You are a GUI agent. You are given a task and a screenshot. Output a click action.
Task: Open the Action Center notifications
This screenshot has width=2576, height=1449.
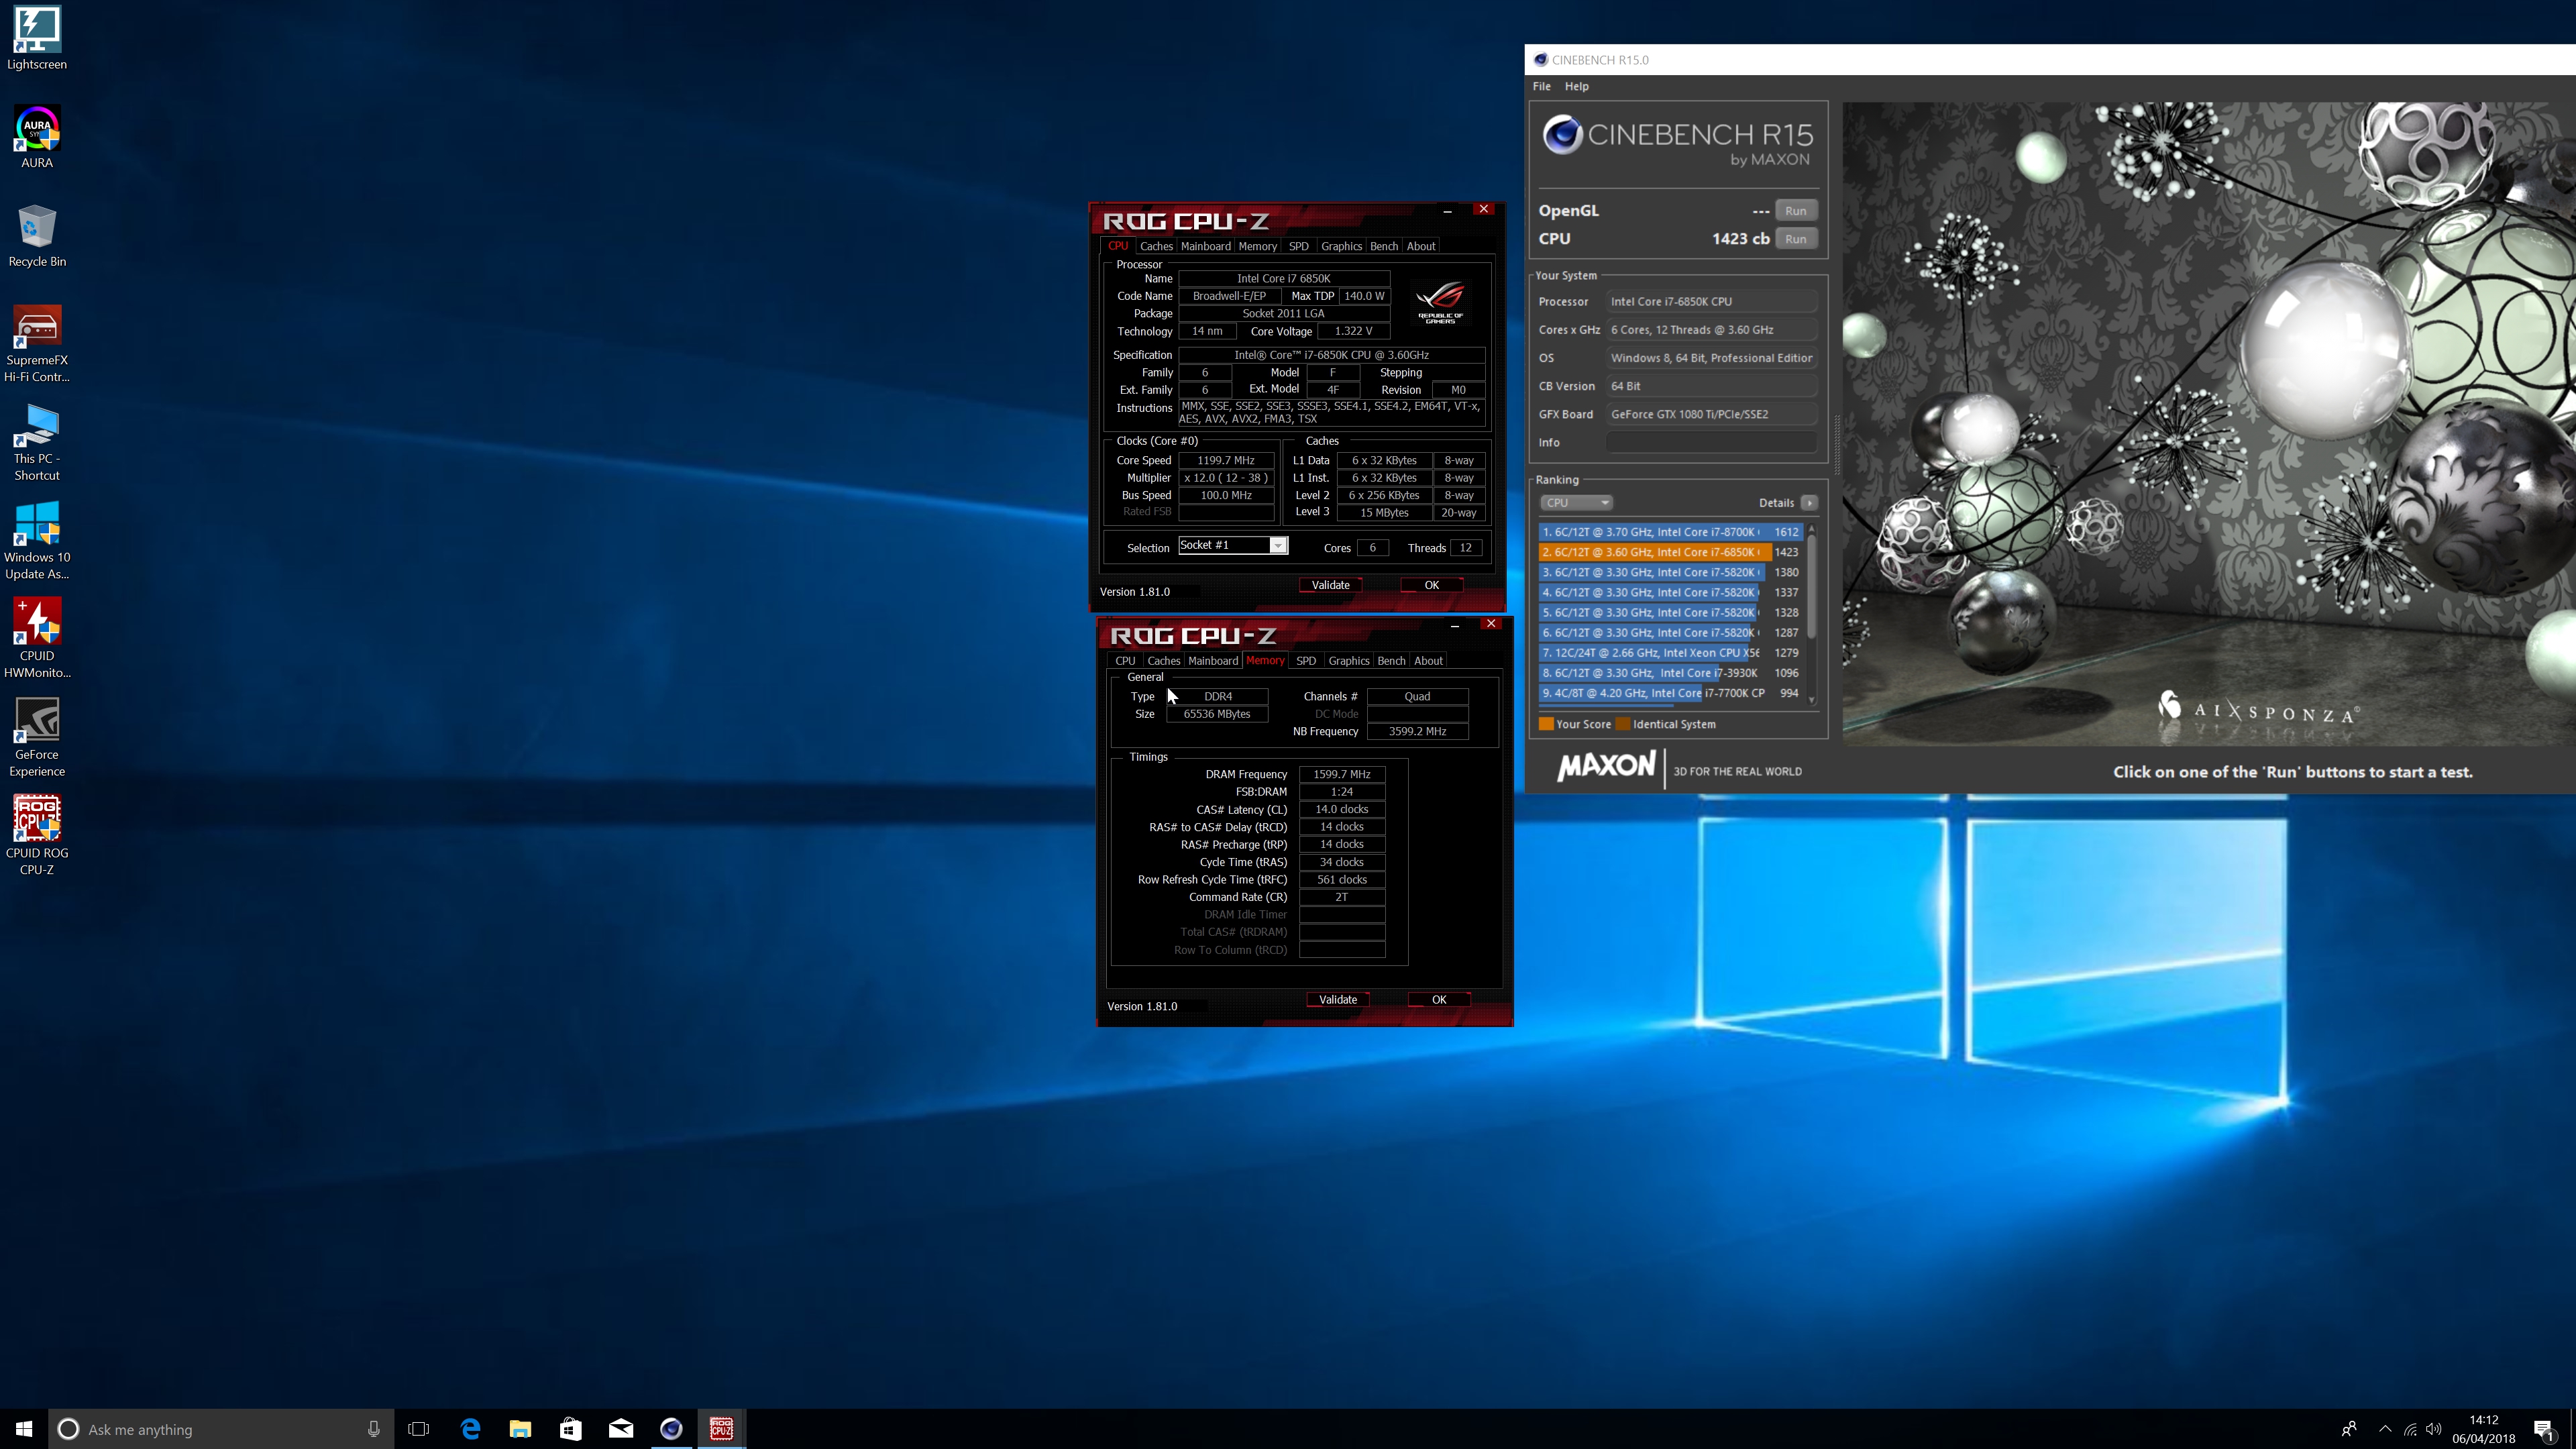pyautogui.click(x=2544, y=1430)
